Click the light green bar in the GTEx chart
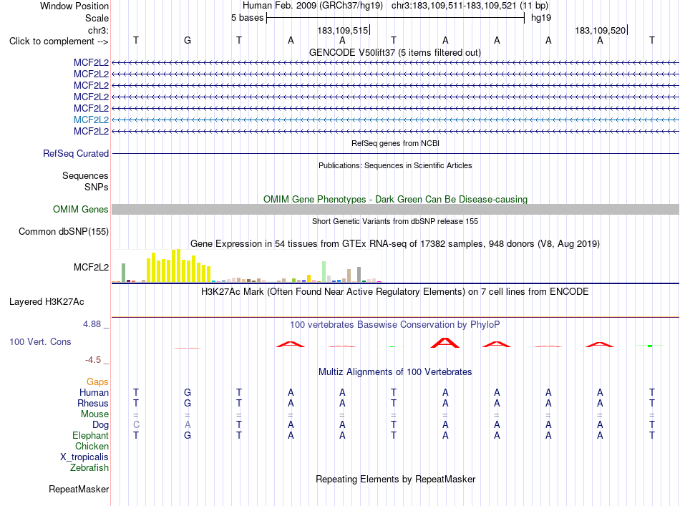 [x=324, y=272]
